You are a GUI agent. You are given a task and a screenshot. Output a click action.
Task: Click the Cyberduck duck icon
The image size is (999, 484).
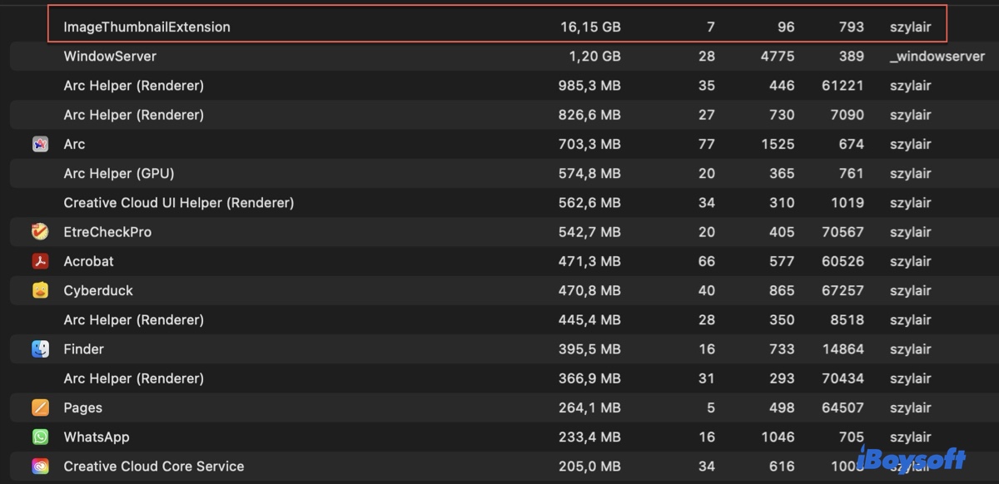40,290
